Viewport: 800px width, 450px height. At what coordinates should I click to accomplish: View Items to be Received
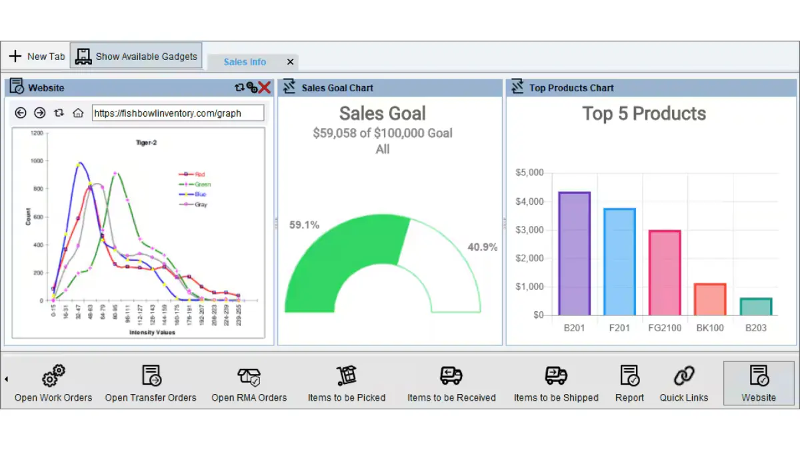coord(451,383)
